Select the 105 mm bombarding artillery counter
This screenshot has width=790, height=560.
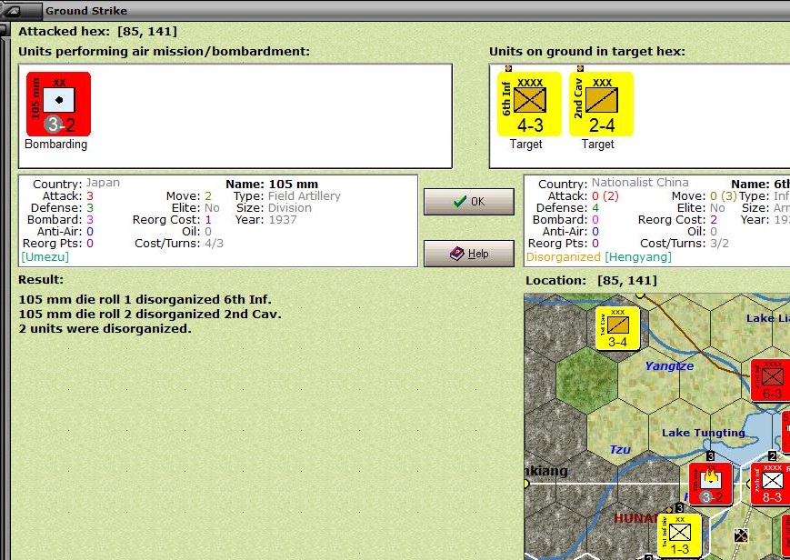58,104
